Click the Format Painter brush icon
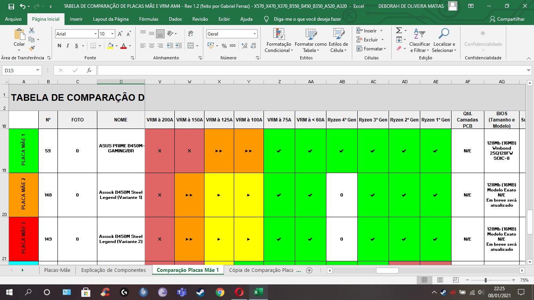Viewport: 534px width, 300px height. point(32,48)
